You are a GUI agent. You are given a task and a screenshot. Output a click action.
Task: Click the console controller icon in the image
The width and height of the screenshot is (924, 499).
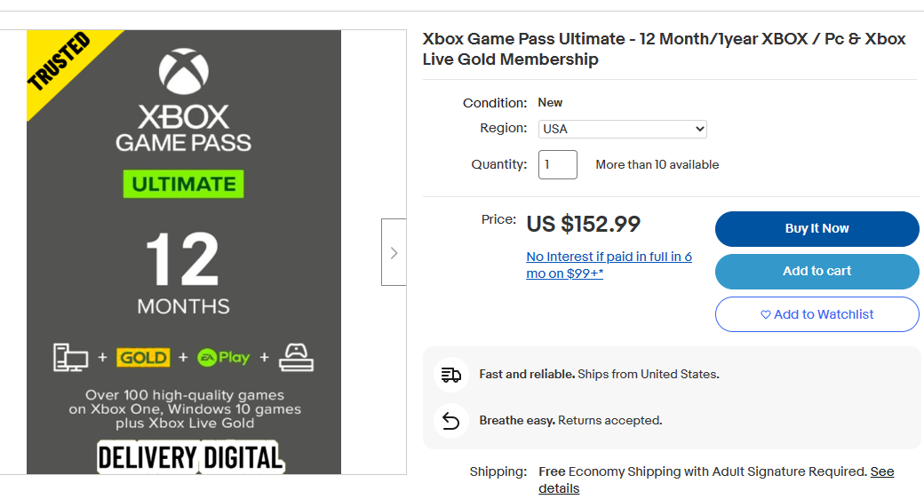(297, 358)
